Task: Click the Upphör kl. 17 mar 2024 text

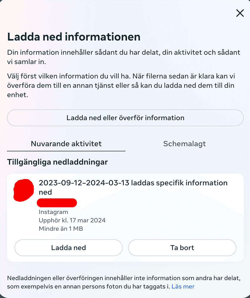Action: (72, 220)
